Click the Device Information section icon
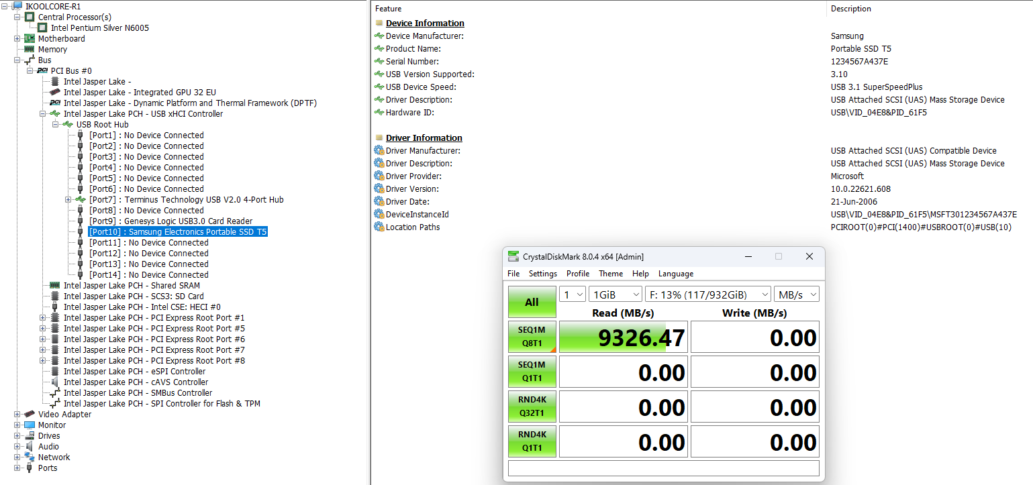 pyautogui.click(x=379, y=23)
